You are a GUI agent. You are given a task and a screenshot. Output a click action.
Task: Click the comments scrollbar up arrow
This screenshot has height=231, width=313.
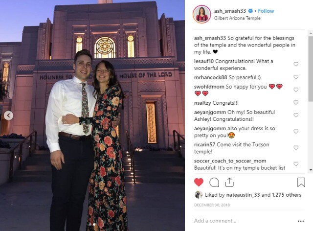pyautogui.click(x=311, y=33)
